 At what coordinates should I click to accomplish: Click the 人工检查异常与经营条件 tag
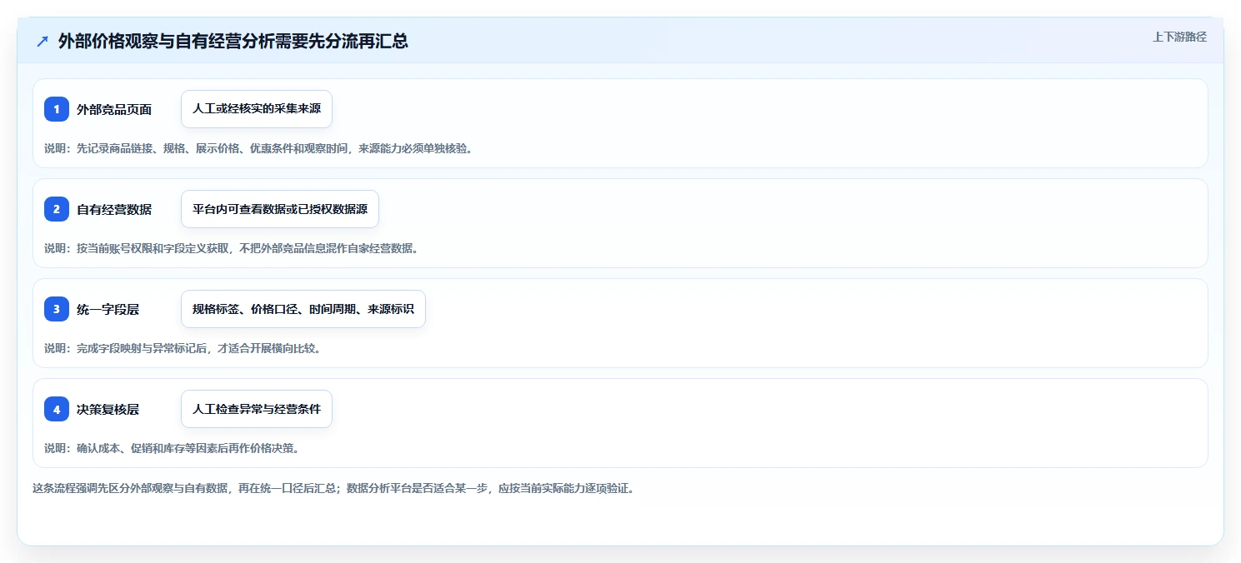click(257, 409)
